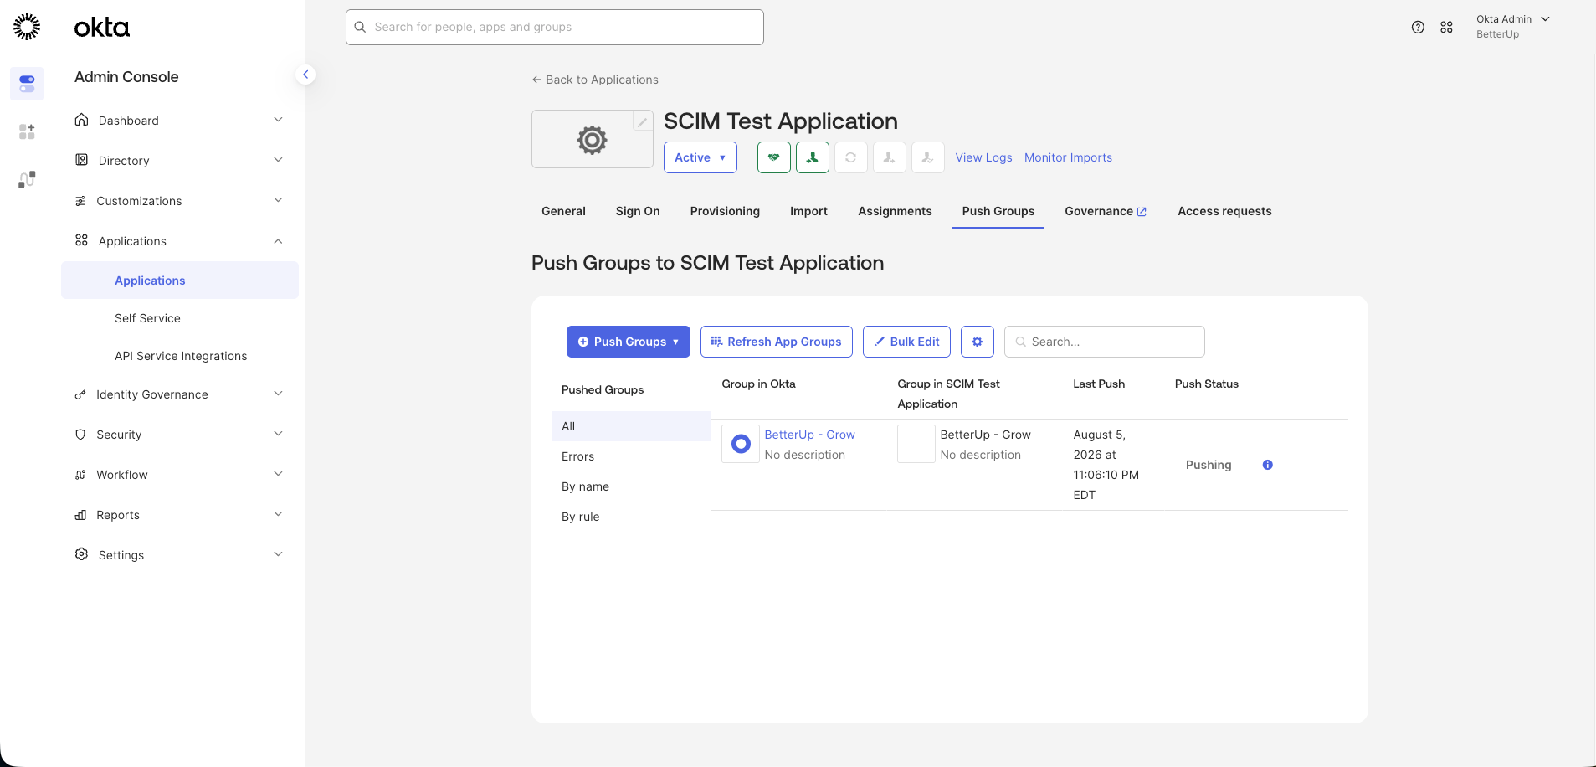Expand the Workflow menu chevron
The width and height of the screenshot is (1596, 767).
279,474
